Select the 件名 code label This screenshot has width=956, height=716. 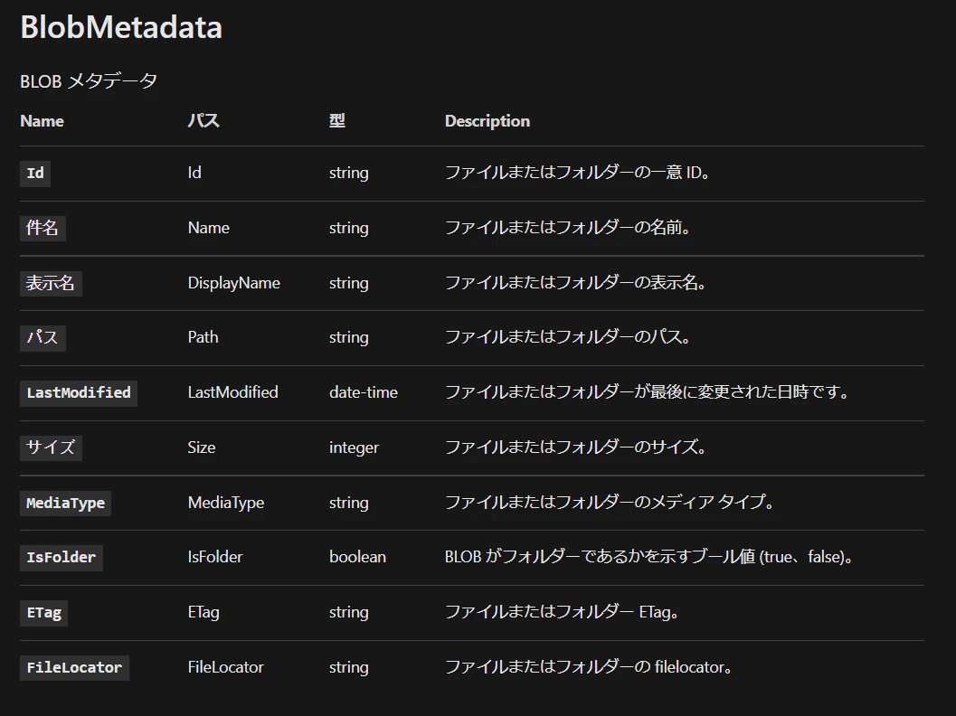point(43,228)
